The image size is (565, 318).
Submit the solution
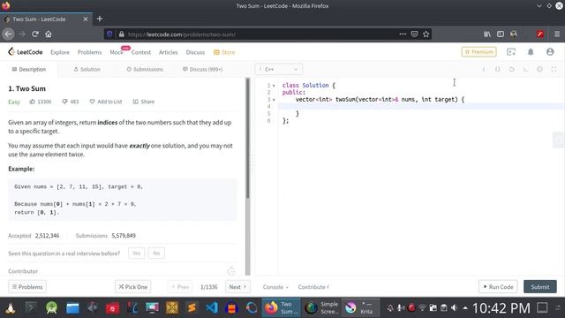point(540,287)
